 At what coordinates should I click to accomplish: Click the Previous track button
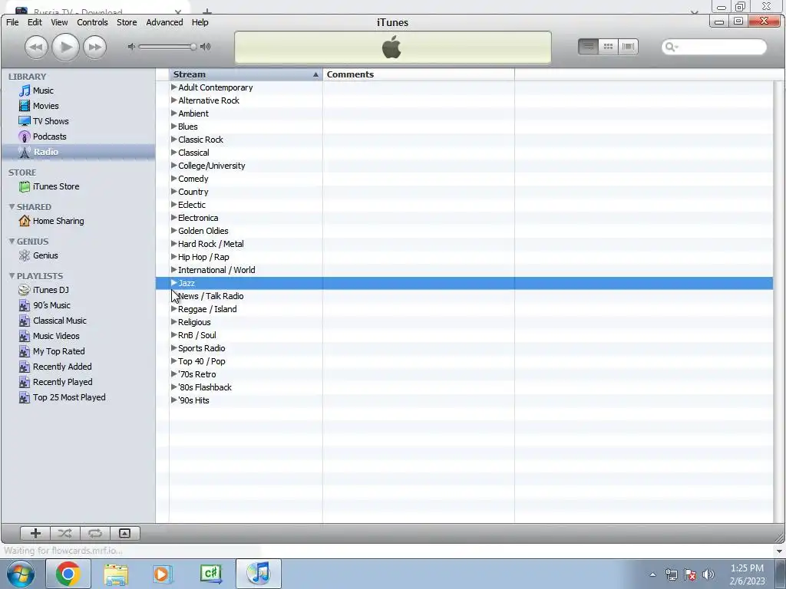(36, 47)
